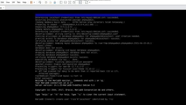Image resolution: width=186 pixels, height=105 pixels.
Task: Click 'populating database via sql... done.' line
Action: click(57, 60)
